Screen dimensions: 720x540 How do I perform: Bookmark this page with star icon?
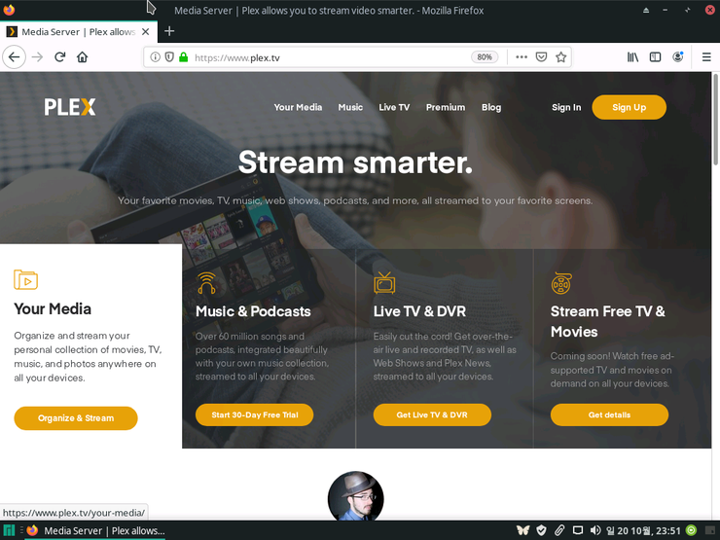[560, 57]
